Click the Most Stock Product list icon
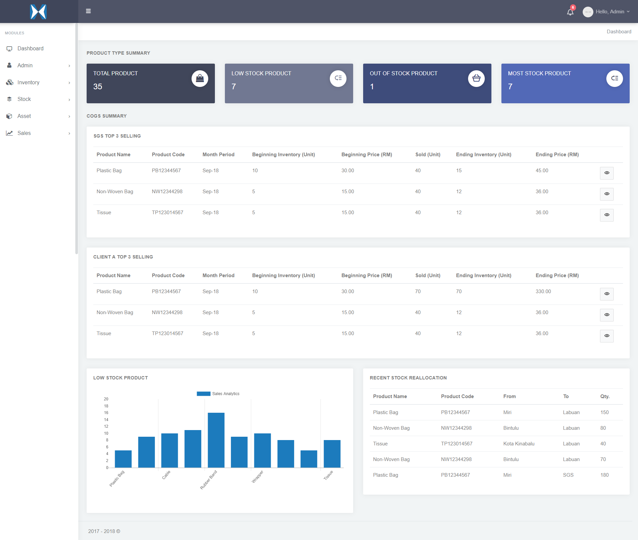Screen dimensions: 638x540 (614, 79)
